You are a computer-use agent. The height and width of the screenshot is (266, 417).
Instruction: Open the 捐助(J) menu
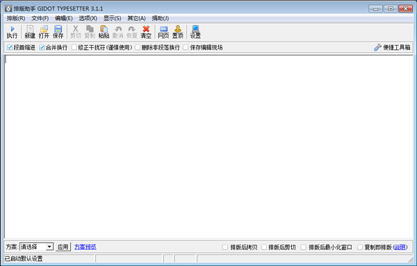point(160,18)
